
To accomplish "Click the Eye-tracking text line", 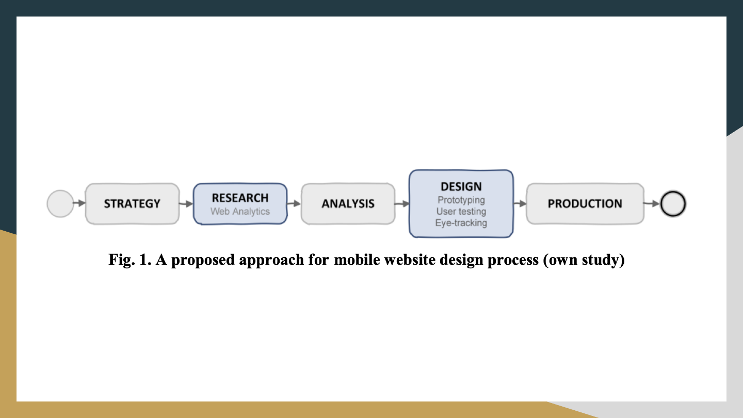I will 461,223.
